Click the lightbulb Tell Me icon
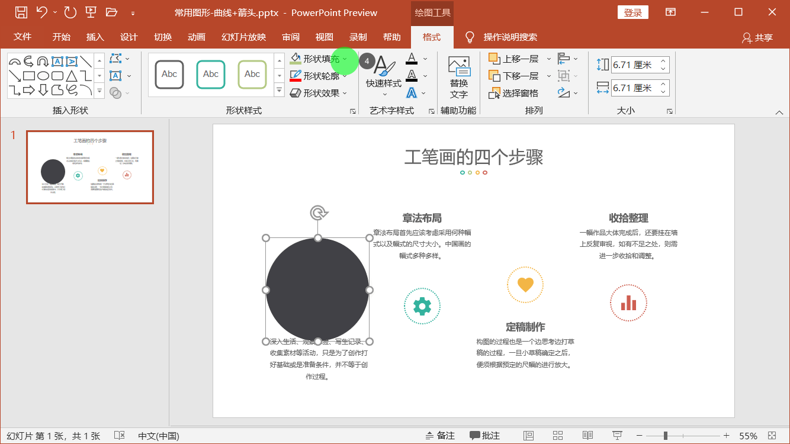 pos(470,37)
